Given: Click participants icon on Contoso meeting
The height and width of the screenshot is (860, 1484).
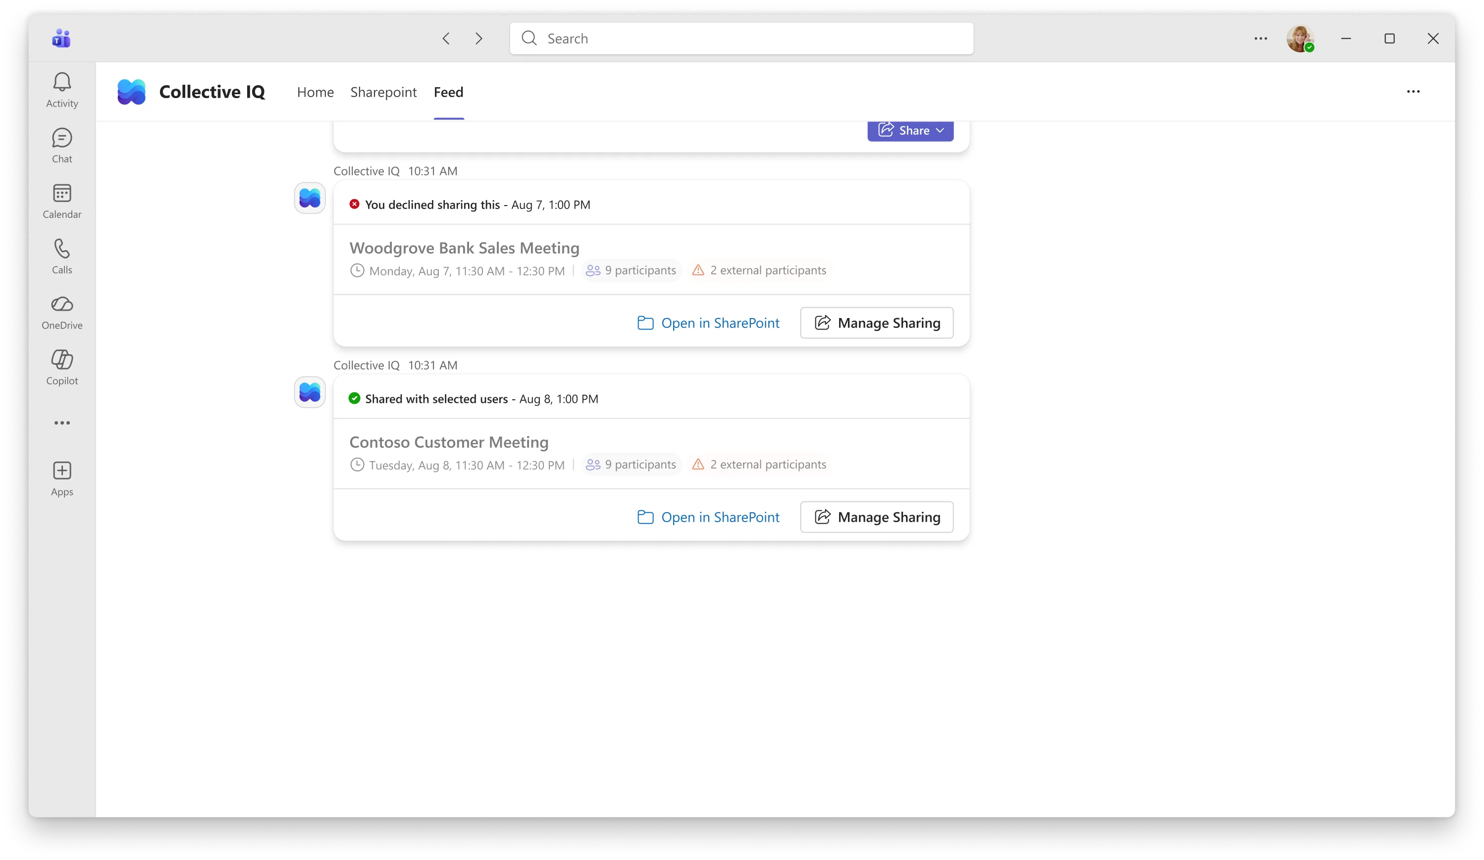Looking at the screenshot, I should coord(593,465).
